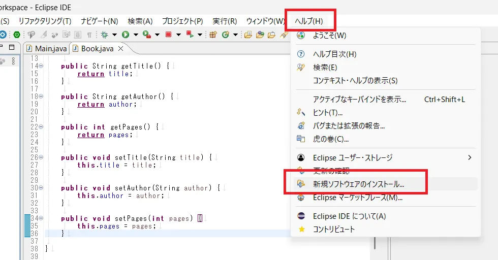Click the blue gear icon at toolbar start

pyautogui.click(x=3, y=35)
